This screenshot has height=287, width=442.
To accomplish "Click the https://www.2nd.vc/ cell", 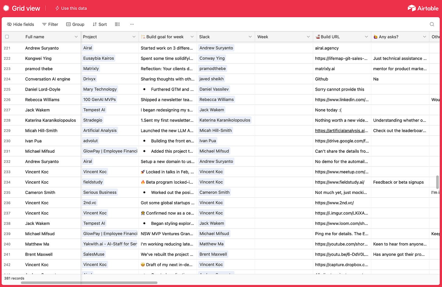I will tap(342, 203).
